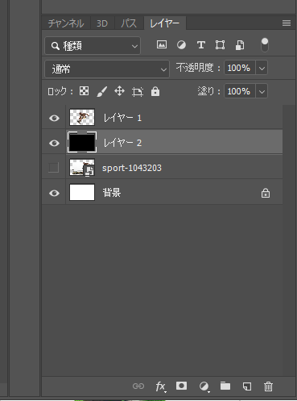Click the sport-1043203 layer name

(132, 168)
